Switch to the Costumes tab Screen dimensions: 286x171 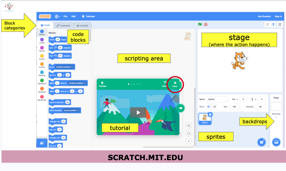click(63, 26)
